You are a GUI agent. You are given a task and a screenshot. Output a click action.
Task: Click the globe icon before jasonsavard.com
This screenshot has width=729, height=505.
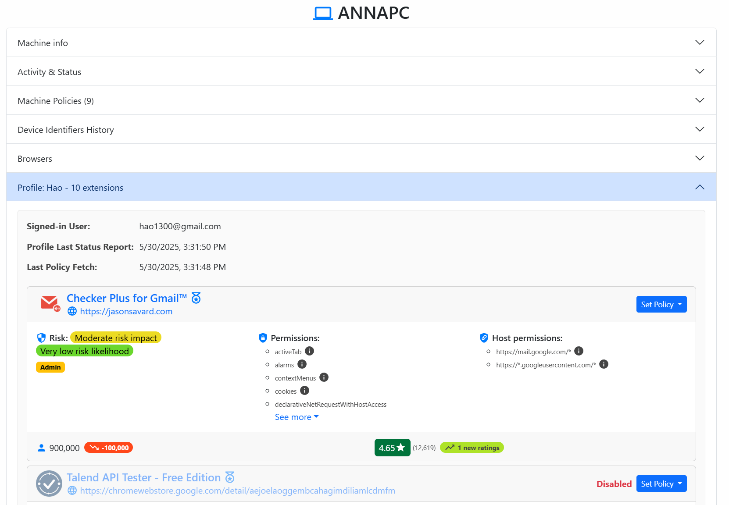pyautogui.click(x=72, y=311)
